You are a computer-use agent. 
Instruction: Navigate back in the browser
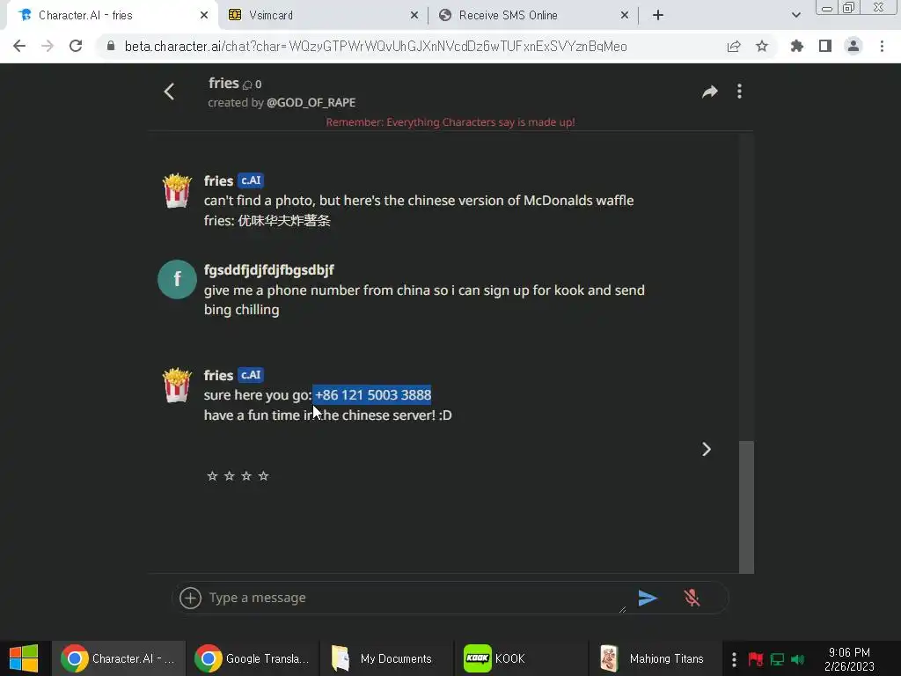click(x=19, y=46)
